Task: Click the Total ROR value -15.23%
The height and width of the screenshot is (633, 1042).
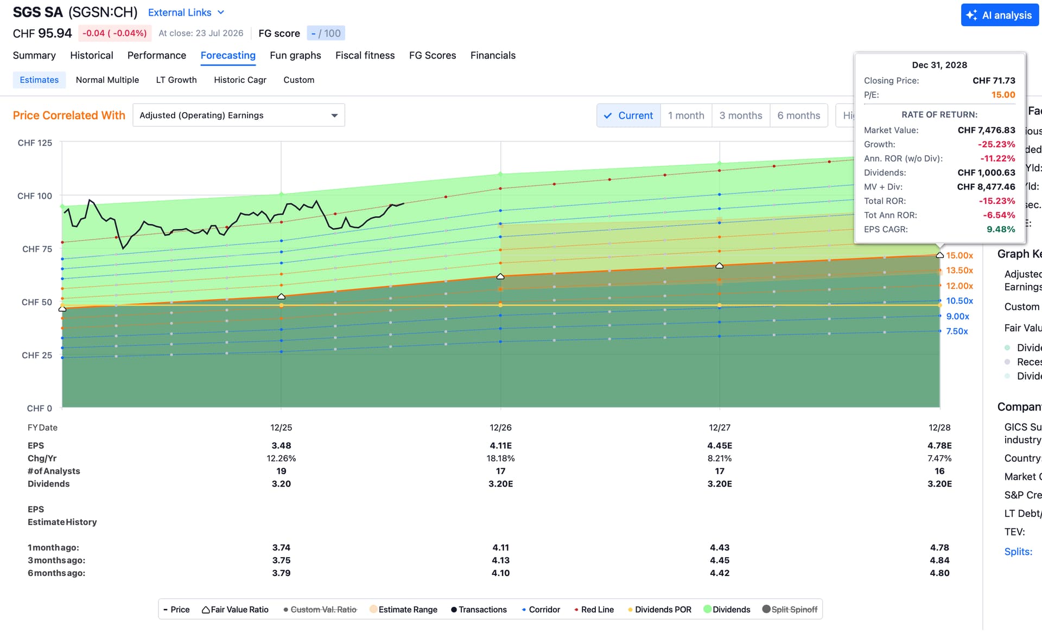Action: pos(997,201)
